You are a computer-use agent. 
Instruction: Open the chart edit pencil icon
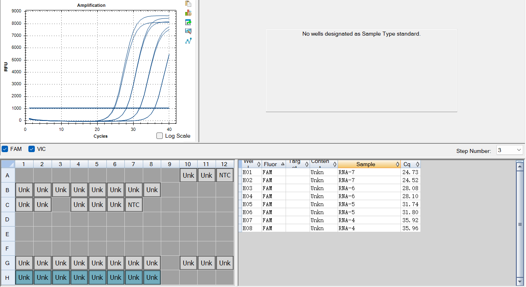pos(188,31)
